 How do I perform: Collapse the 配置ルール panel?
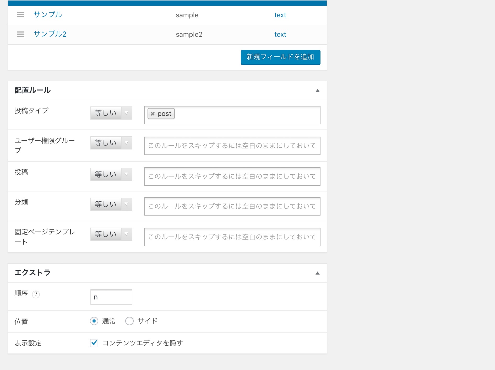(317, 90)
